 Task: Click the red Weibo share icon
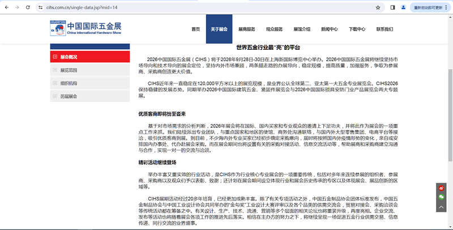[x=441, y=188]
